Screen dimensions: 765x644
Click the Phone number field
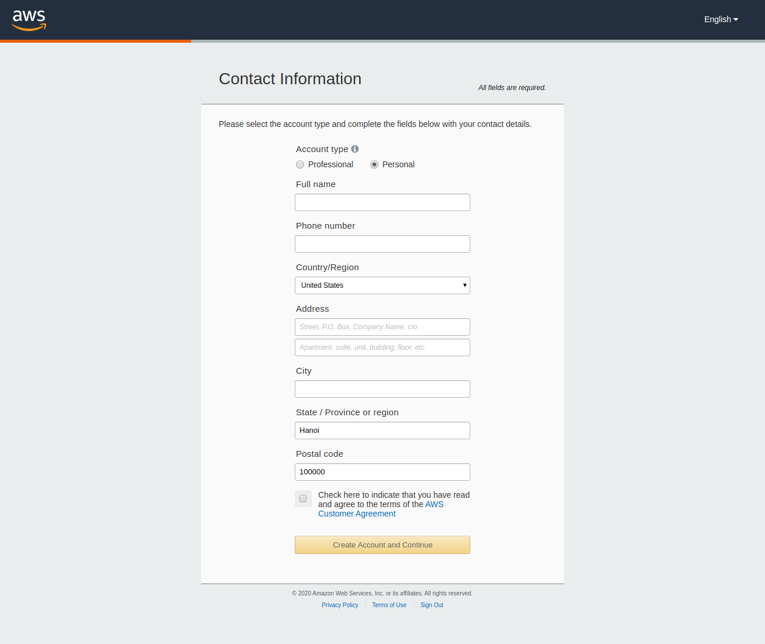pos(382,244)
